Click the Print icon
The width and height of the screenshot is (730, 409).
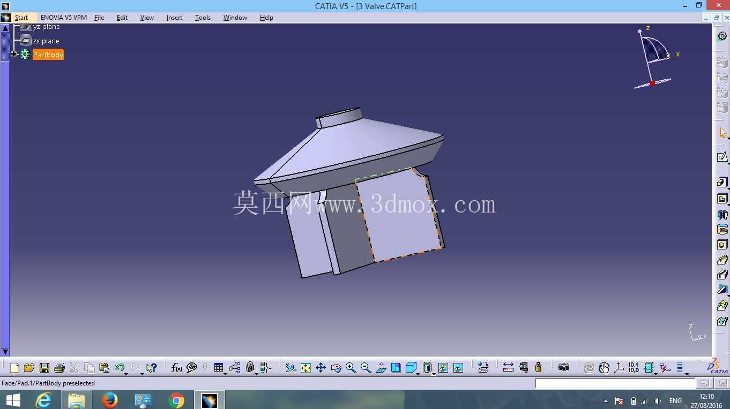(x=59, y=368)
